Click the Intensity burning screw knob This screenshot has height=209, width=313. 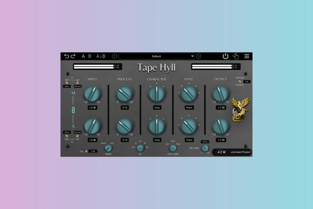(x=240, y=82)
